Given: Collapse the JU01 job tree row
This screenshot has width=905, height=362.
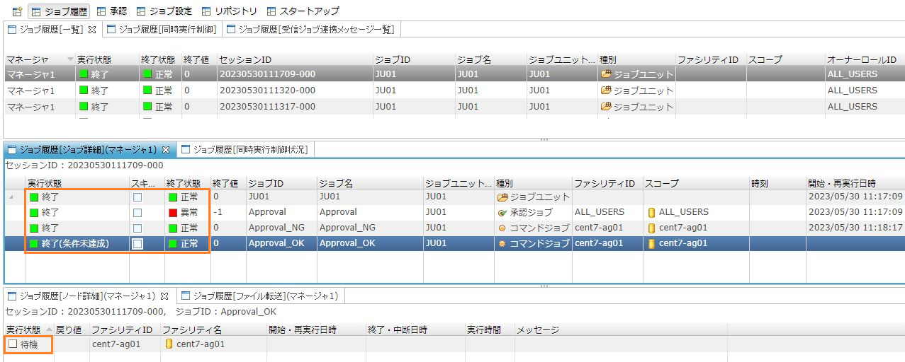Looking at the screenshot, I should tap(11, 197).
